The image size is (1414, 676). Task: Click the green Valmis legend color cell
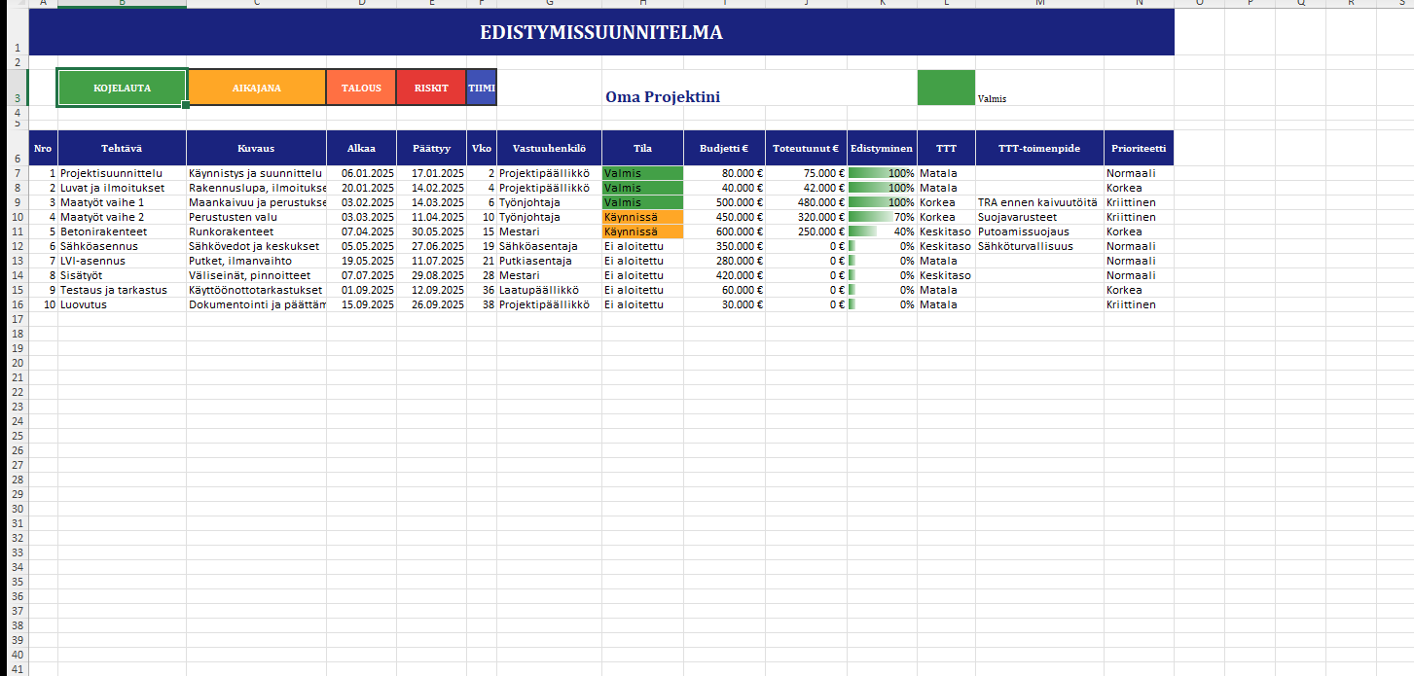(945, 88)
